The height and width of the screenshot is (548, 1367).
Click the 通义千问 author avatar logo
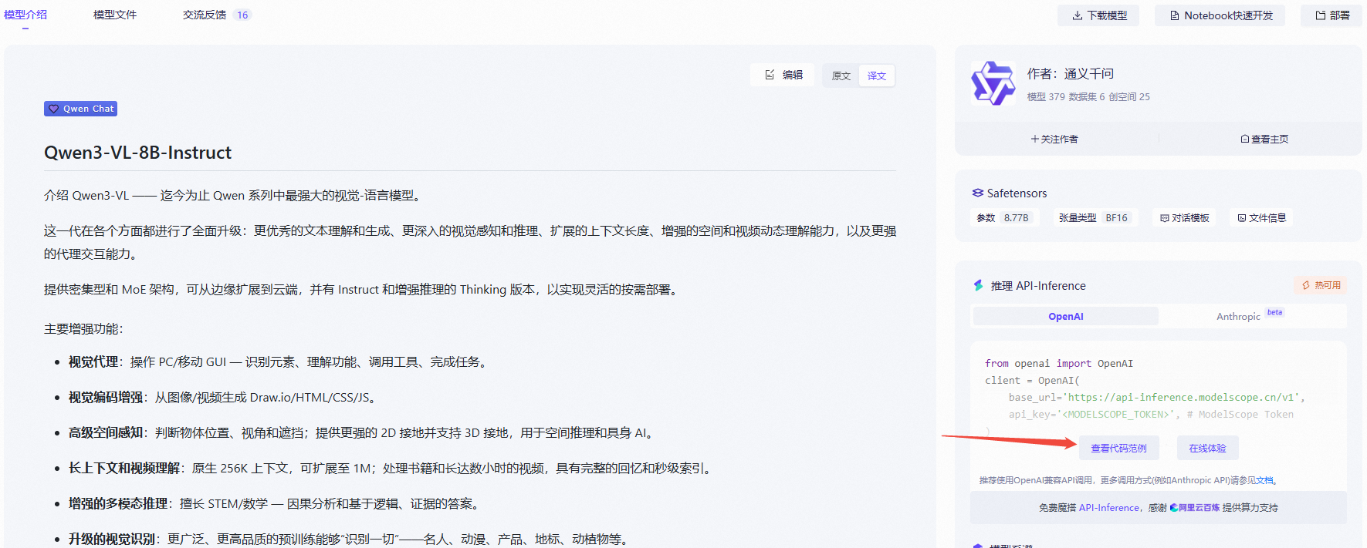pyautogui.click(x=993, y=83)
